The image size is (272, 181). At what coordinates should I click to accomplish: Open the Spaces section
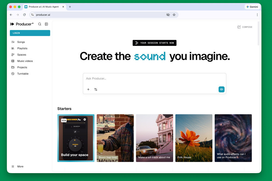[x=21, y=55]
